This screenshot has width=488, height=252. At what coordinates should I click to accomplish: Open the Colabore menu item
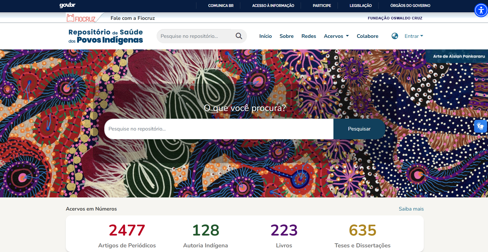pos(367,36)
